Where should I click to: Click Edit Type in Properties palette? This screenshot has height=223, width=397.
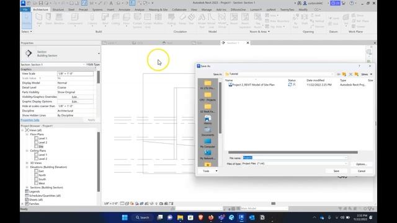(93, 64)
